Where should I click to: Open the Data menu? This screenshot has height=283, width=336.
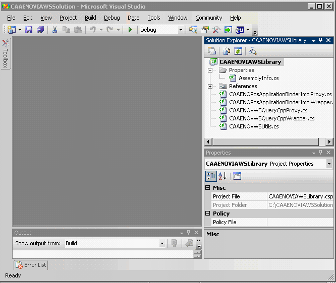134,18
